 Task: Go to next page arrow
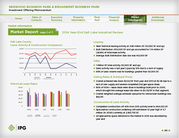170,131
